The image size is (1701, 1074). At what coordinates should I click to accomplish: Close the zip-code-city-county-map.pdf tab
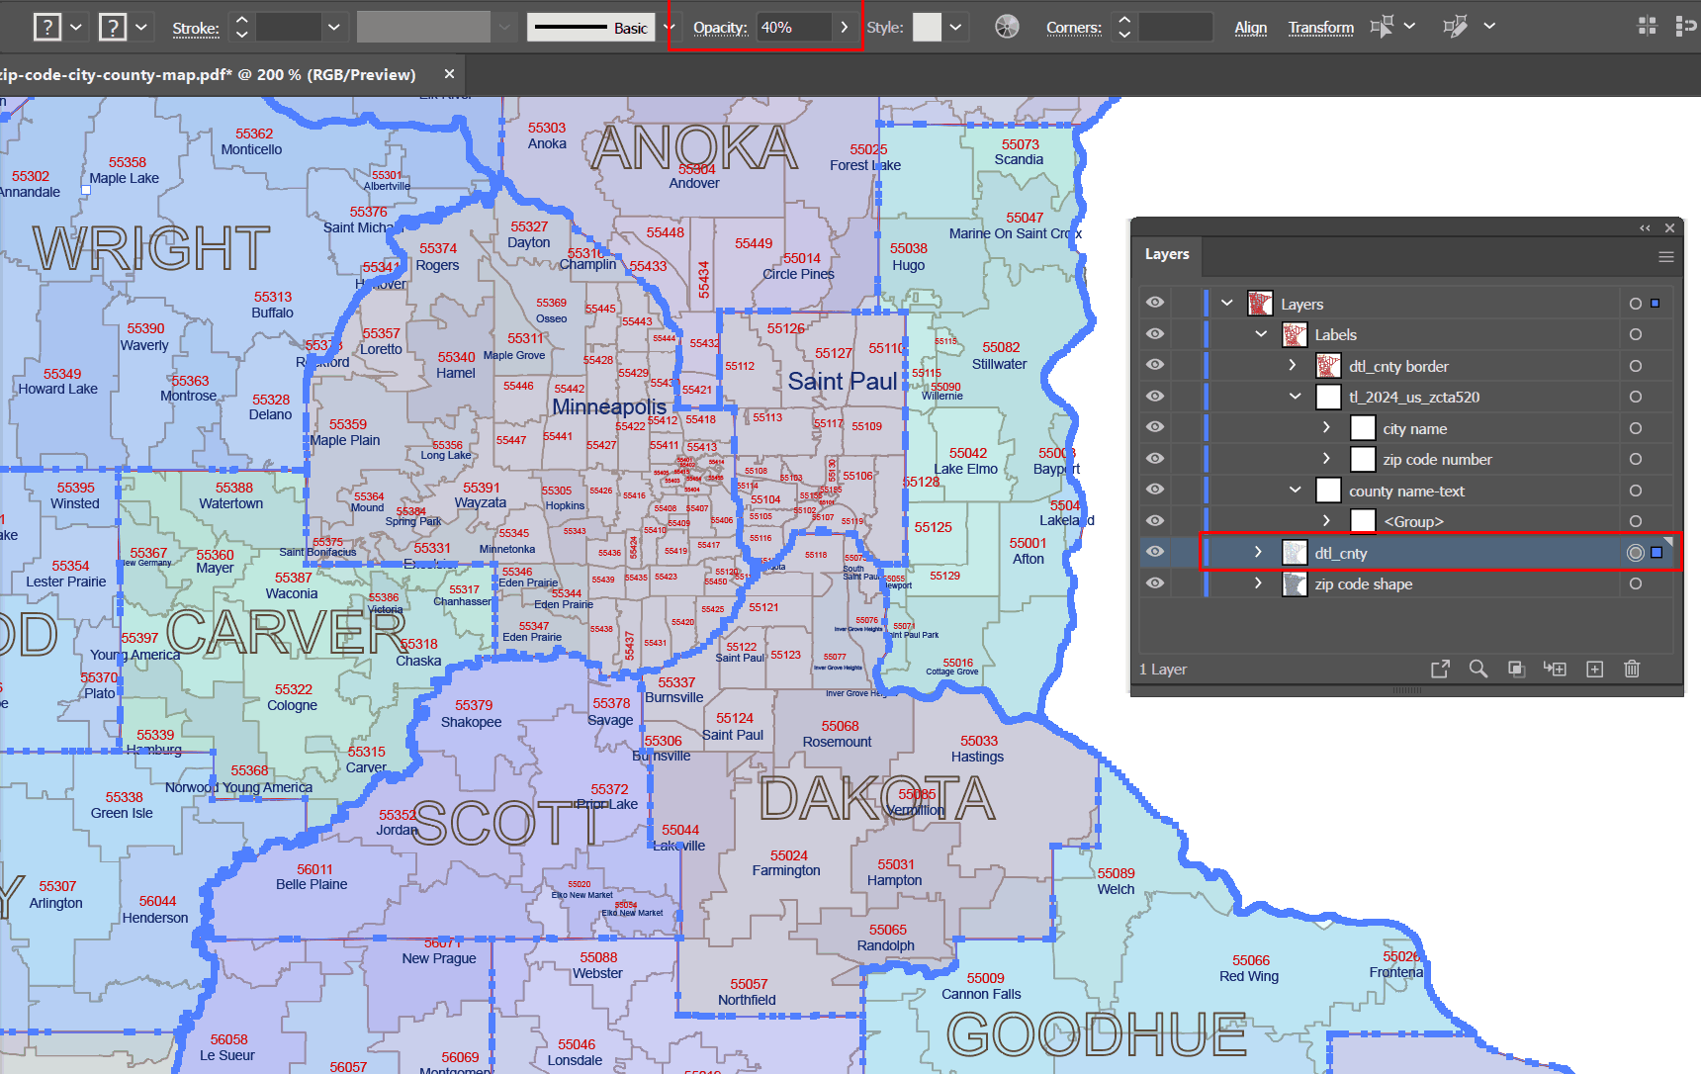[449, 74]
